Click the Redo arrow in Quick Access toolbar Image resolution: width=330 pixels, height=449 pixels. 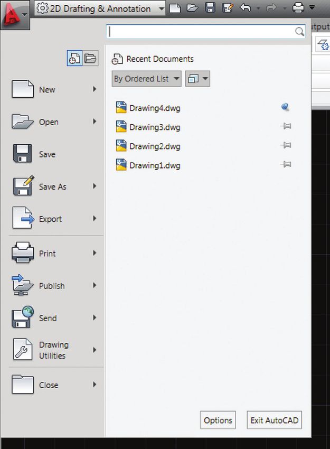pos(271,8)
